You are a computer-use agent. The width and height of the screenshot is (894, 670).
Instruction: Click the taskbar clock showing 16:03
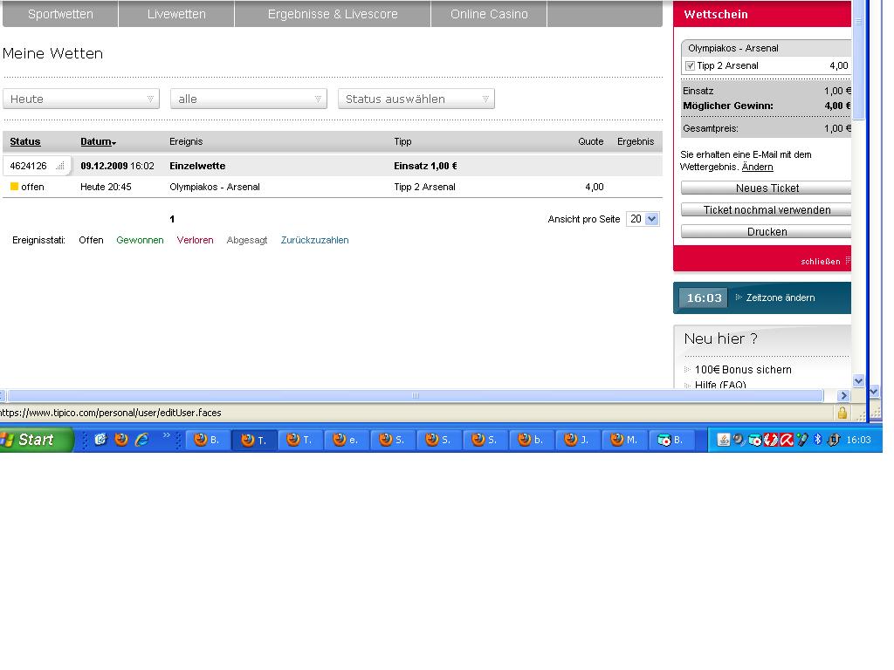(x=858, y=440)
